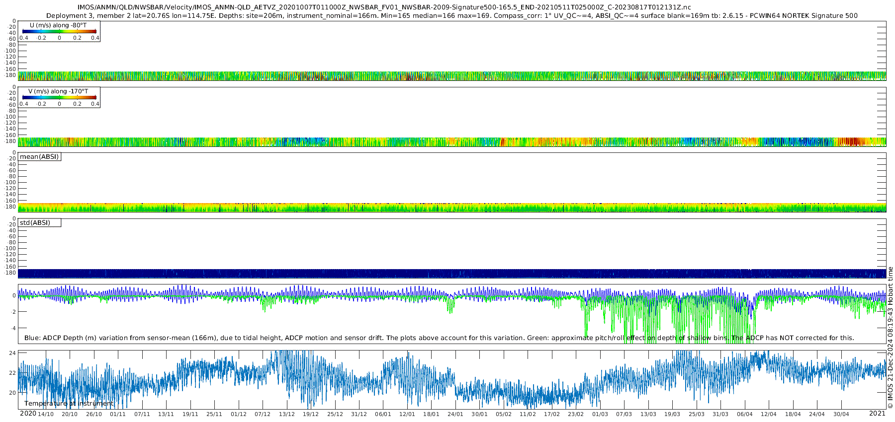Select the mean(ABSI) panel label

[39, 157]
